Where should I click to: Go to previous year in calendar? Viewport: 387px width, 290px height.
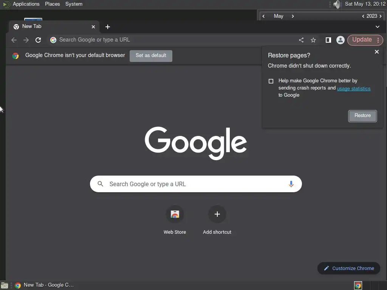click(x=363, y=16)
